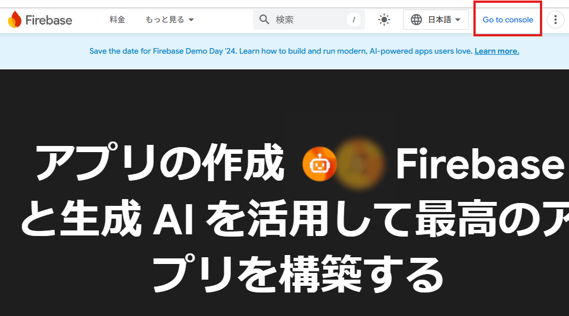Click the magnifying glass search icon
Screen dimensions: 569x316
(264, 20)
